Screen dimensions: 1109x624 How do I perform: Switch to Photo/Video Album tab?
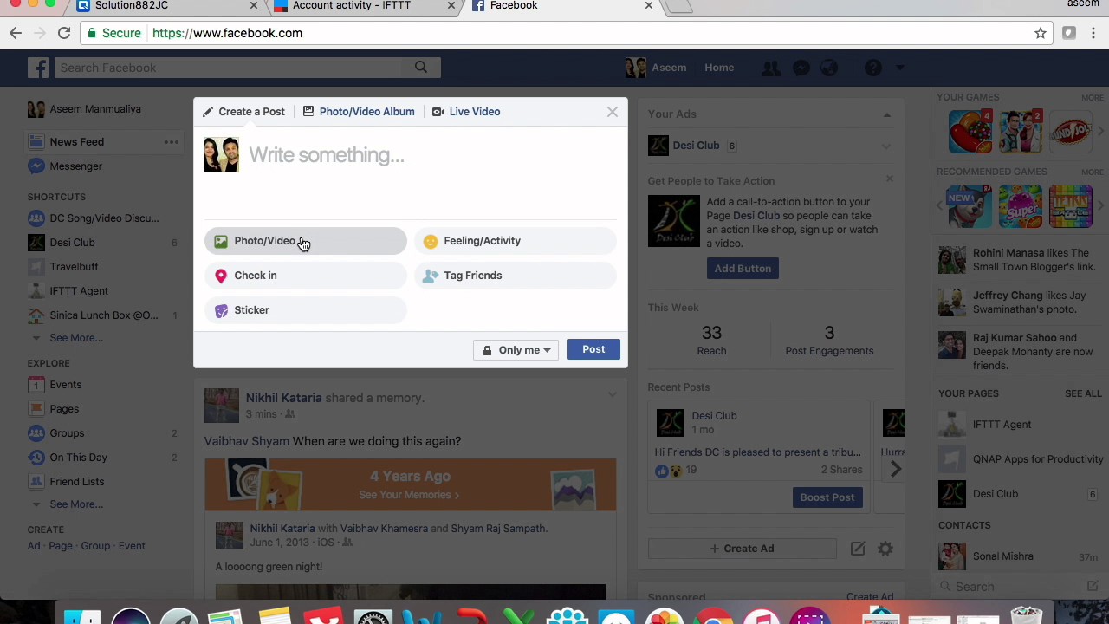(359, 112)
